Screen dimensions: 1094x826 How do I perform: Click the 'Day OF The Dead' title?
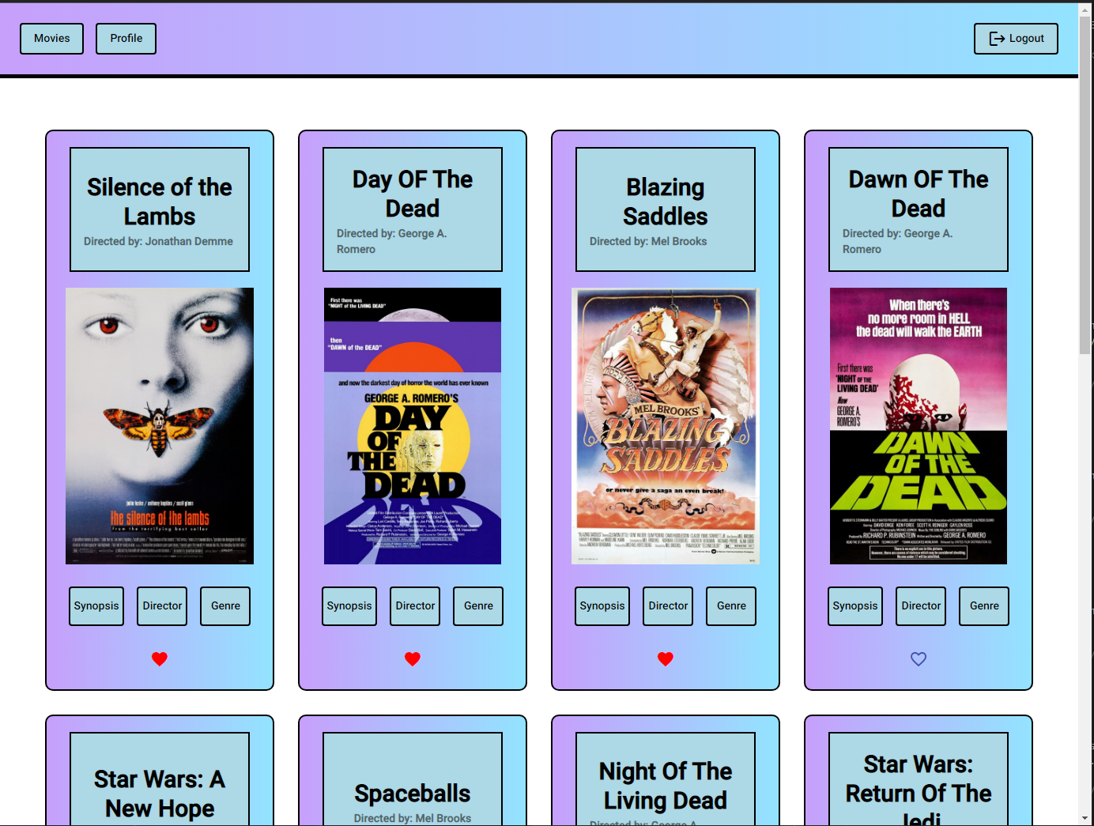(413, 194)
